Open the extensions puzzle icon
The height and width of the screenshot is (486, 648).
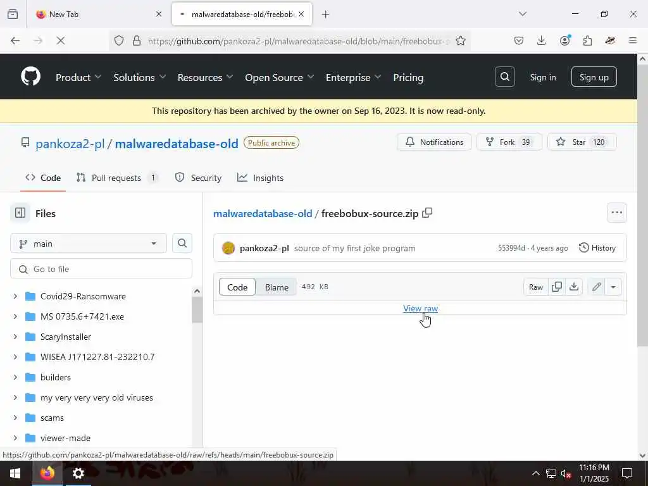click(587, 40)
